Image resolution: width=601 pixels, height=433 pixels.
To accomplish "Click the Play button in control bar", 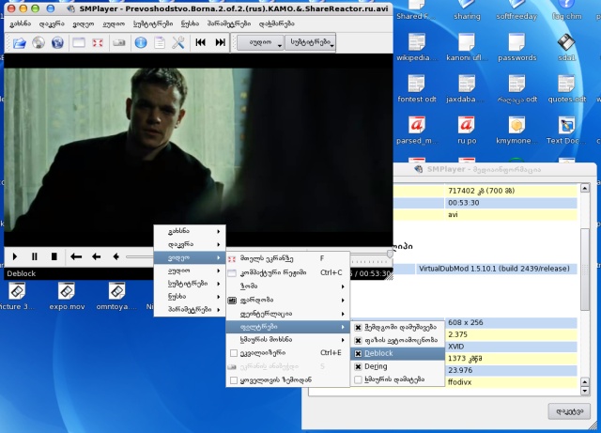I will [15, 256].
